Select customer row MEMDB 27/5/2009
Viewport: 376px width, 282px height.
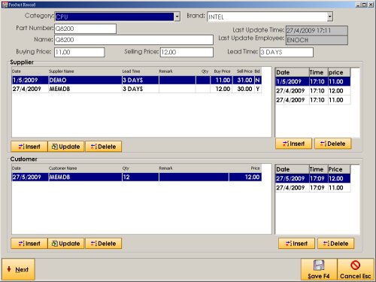137,177
